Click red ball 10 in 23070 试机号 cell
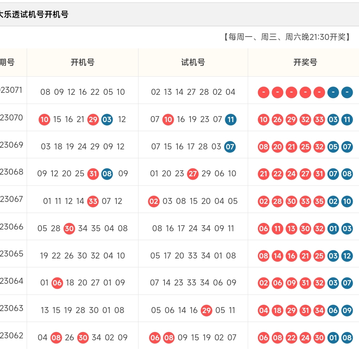This screenshot has height=349, width=359. click(168, 119)
